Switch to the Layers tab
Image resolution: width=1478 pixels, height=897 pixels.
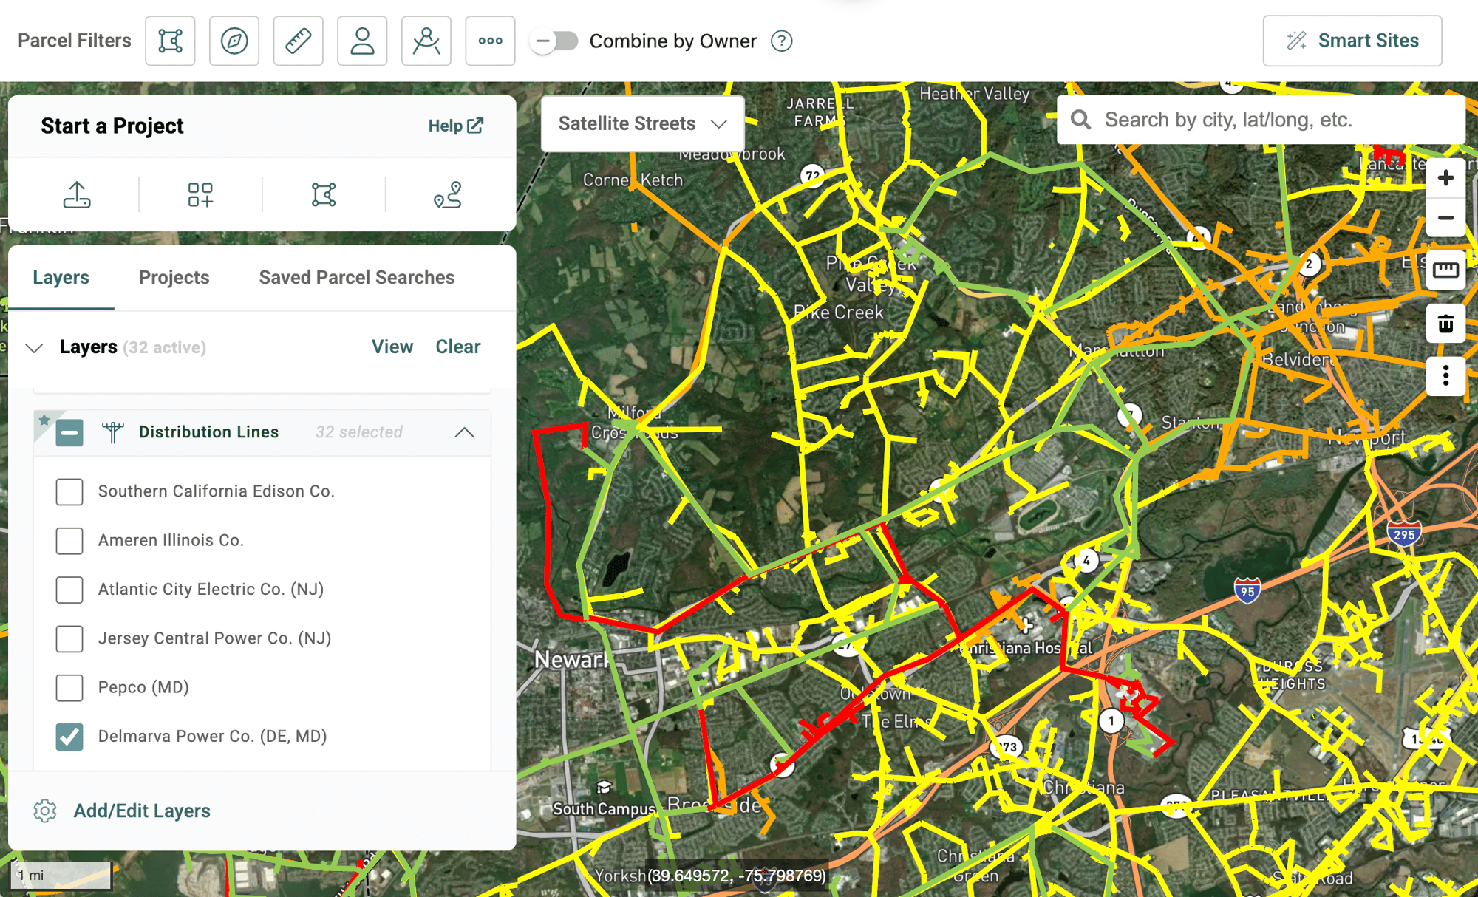pyautogui.click(x=61, y=278)
